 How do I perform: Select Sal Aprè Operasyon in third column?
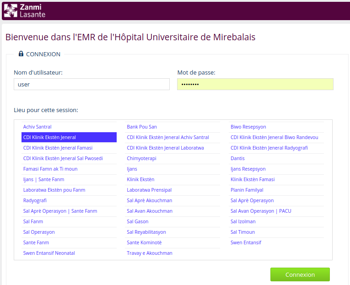[276, 200]
